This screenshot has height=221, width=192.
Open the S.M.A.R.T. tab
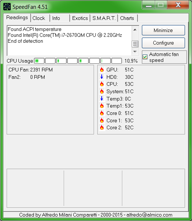click(104, 18)
